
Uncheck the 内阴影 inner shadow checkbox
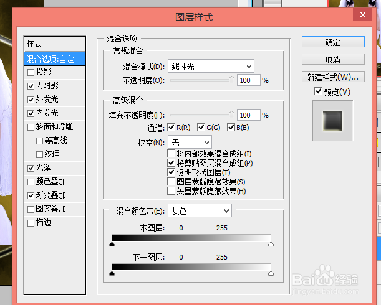31,86
